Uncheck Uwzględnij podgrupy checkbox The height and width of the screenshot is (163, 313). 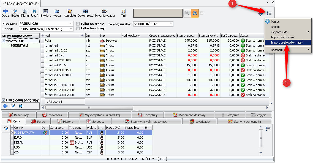(x=4, y=100)
